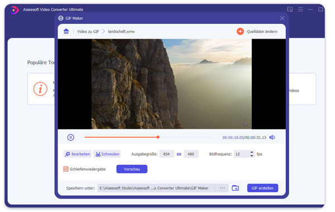
Task: Open the Bearbeiten edit tool
Action: click(x=78, y=154)
